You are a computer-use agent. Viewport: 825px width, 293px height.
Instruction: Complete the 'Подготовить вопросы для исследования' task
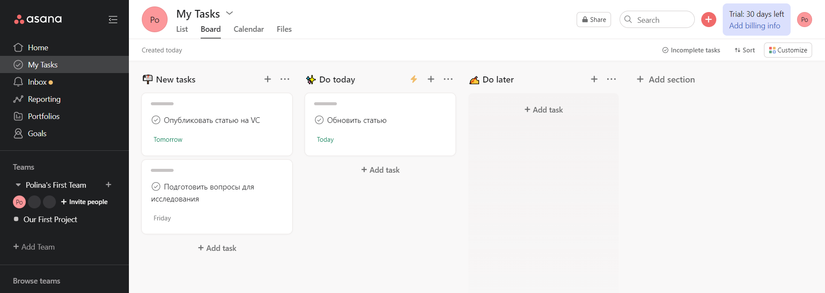click(x=156, y=186)
